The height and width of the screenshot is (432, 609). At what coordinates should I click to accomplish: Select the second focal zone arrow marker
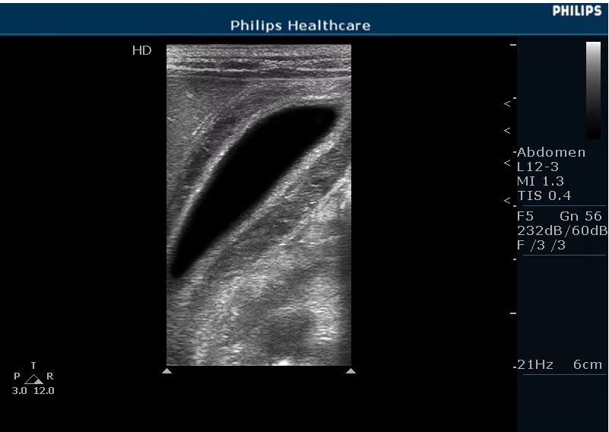(x=507, y=131)
